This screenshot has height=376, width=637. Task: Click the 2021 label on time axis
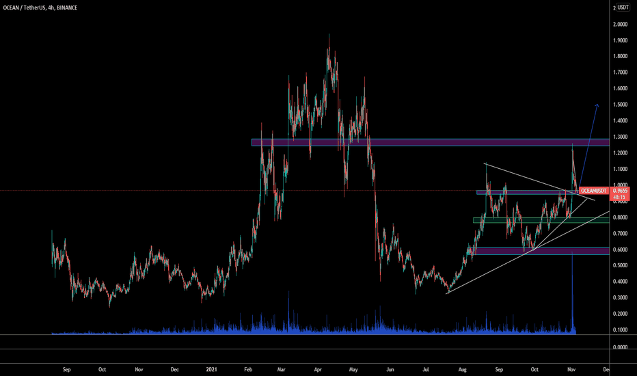pos(211,369)
